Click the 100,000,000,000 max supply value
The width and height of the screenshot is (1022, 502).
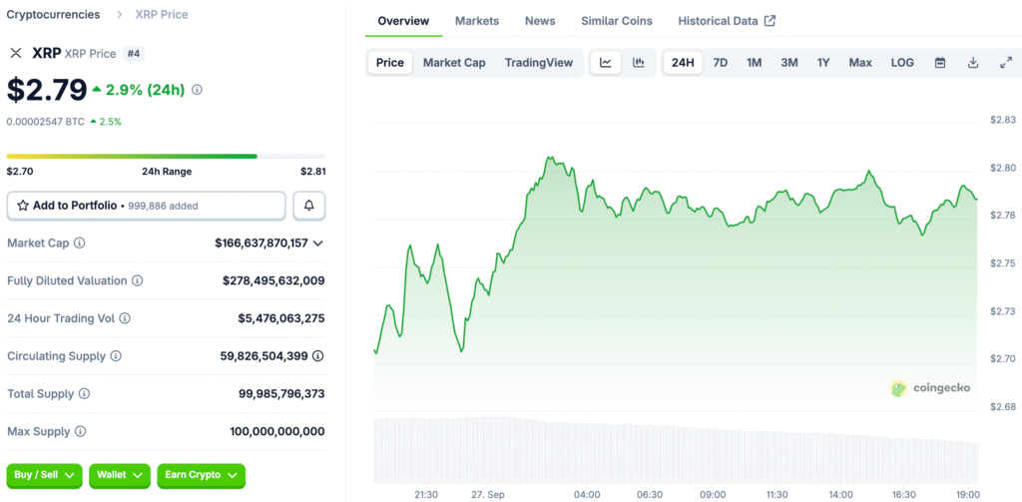277,431
